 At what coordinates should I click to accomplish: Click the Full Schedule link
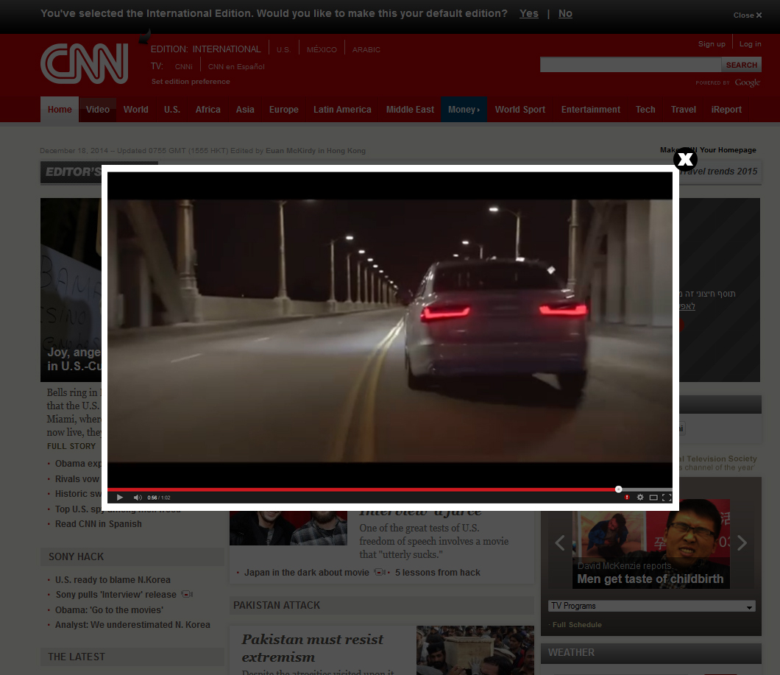tap(577, 625)
